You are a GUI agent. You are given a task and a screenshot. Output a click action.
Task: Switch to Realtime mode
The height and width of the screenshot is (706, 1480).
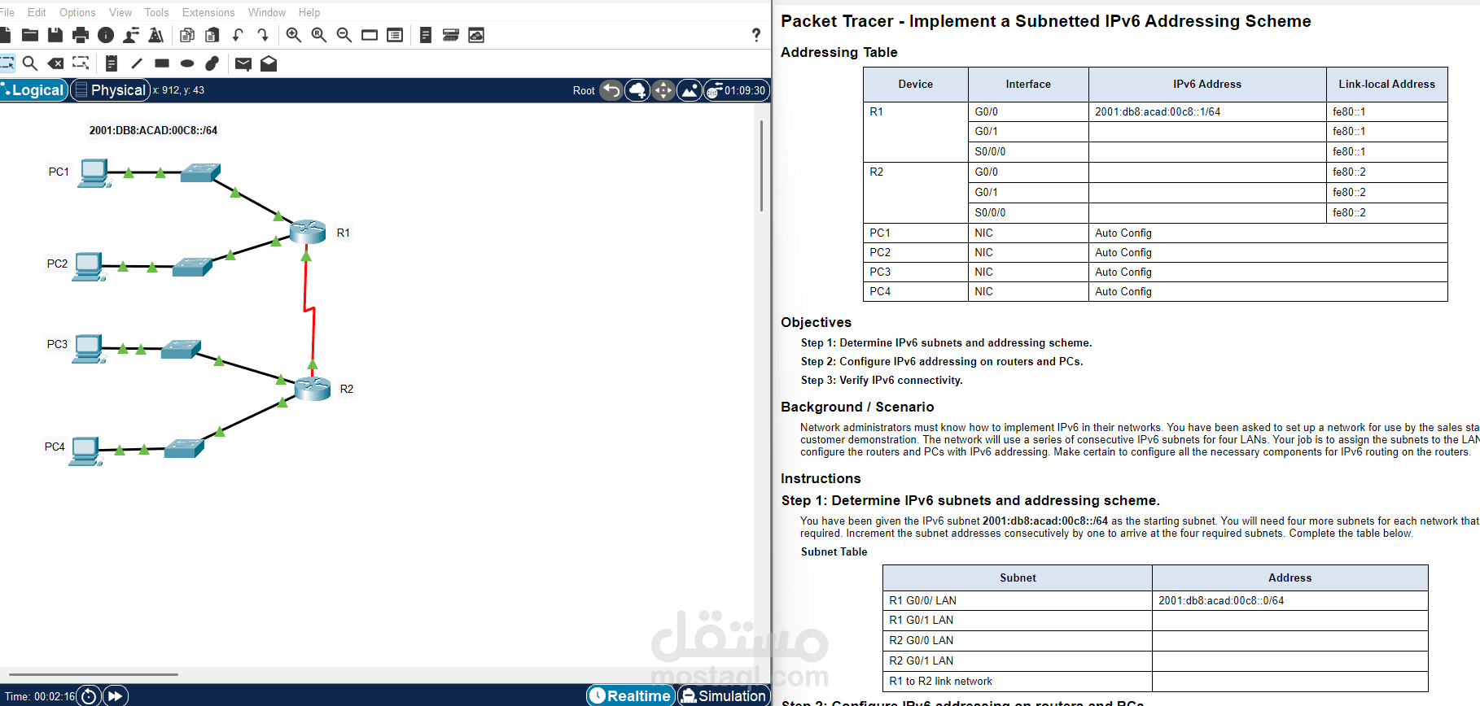[x=631, y=695]
